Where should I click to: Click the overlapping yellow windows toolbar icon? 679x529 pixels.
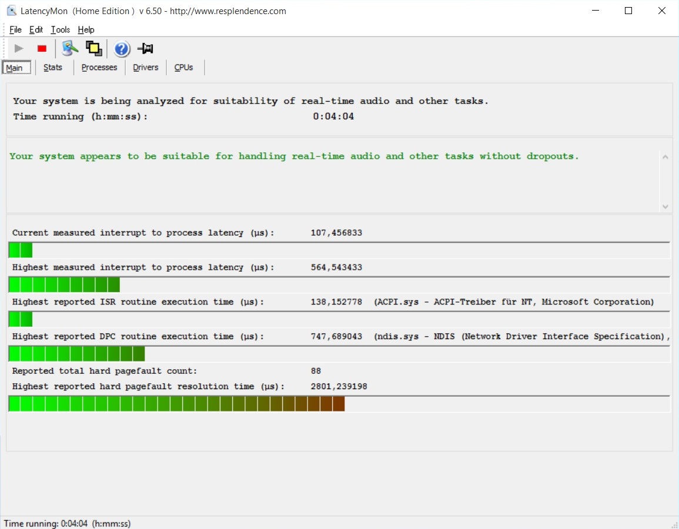[x=94, y=48]
